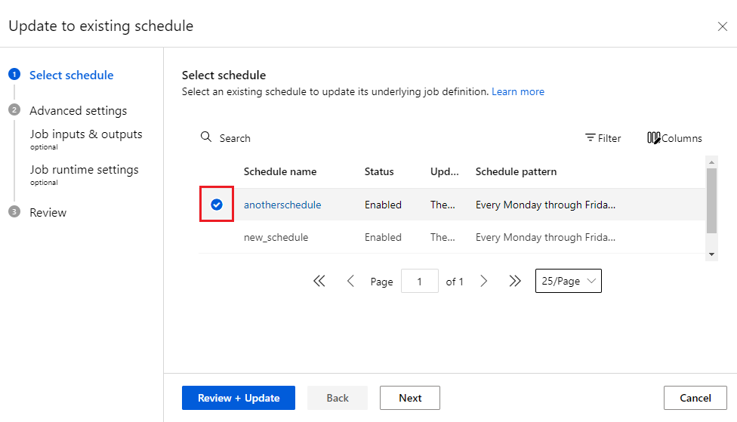Open the Filter options
This screenshot has height=422, width=737.
[603, 138]
